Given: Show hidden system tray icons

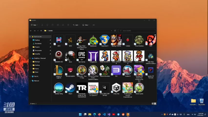Looking at the screenshot, I should click(162, 114).
